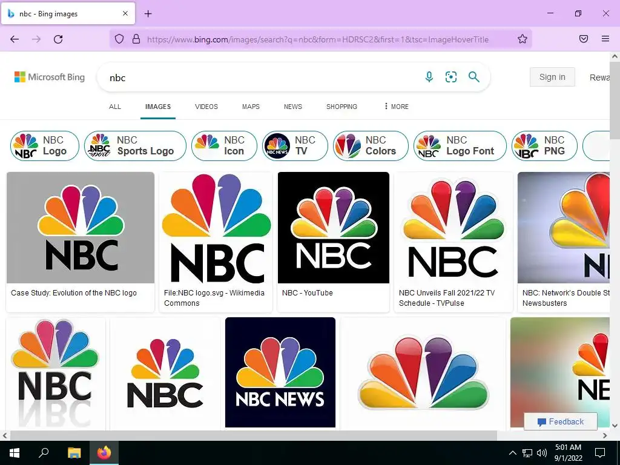The image size is (620, 465).
Task: Bookmark this page with the star
Action: pos(523,39)
